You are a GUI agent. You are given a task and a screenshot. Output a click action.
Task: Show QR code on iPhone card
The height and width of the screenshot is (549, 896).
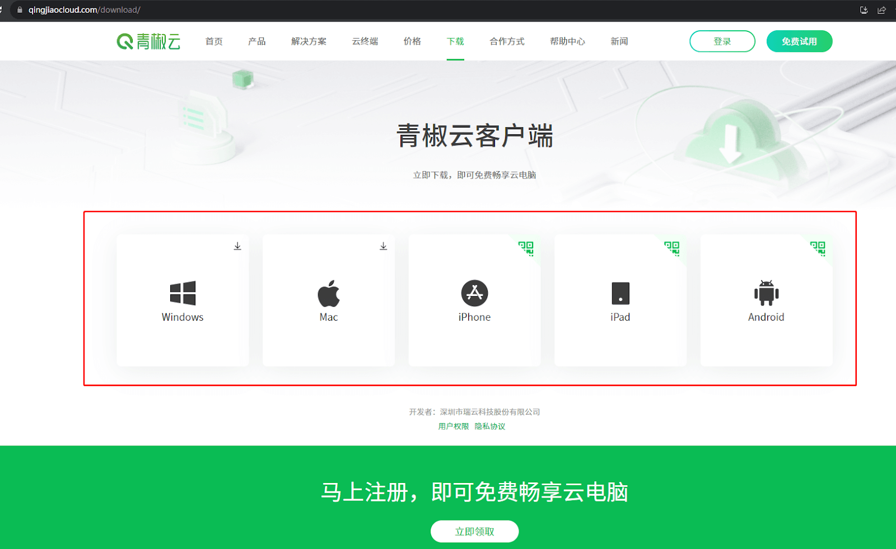pos(526,248)
